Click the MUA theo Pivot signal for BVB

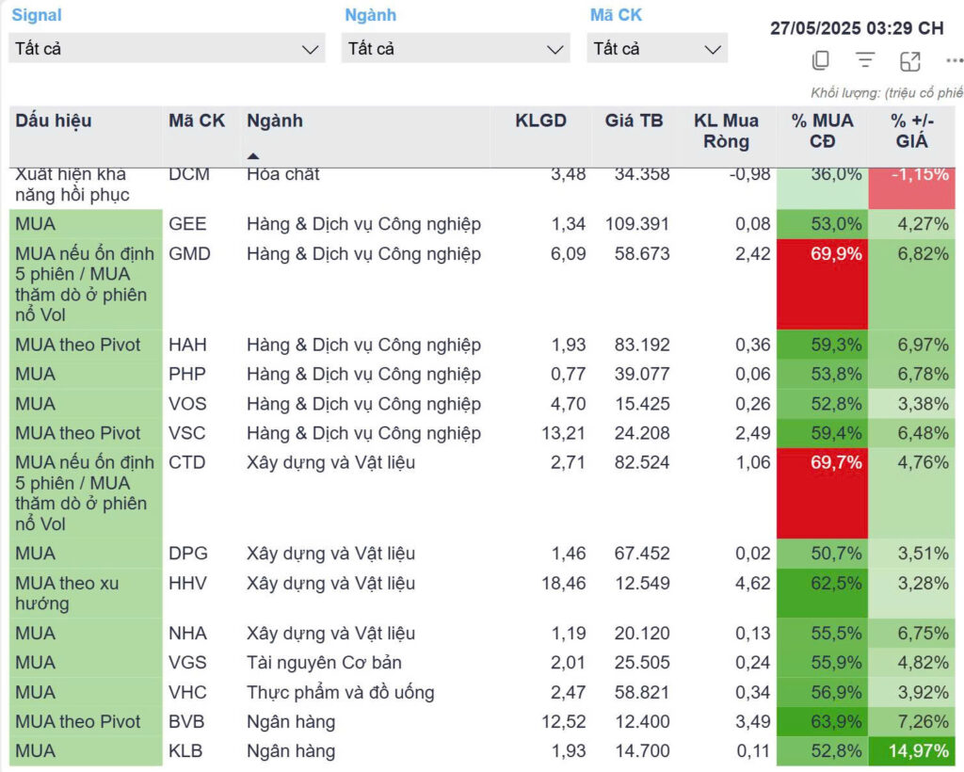(78, 722)
